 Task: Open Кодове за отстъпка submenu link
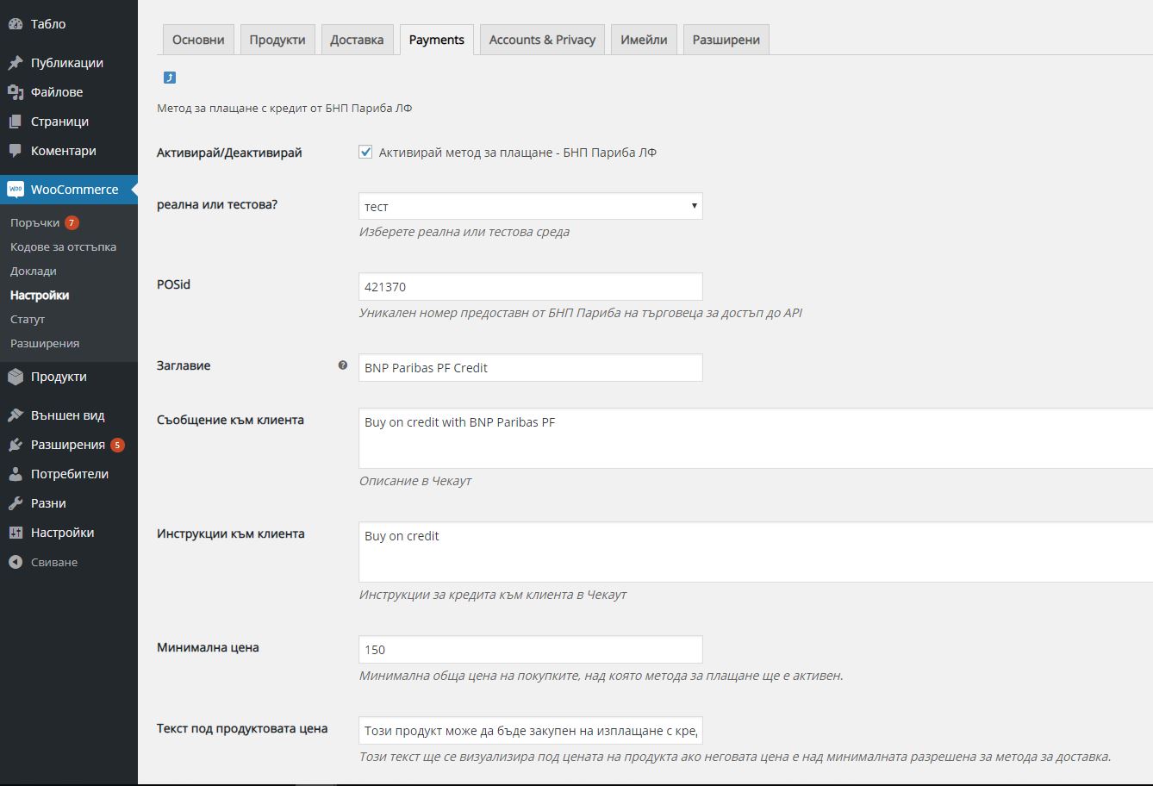click(x=63, y=246)
